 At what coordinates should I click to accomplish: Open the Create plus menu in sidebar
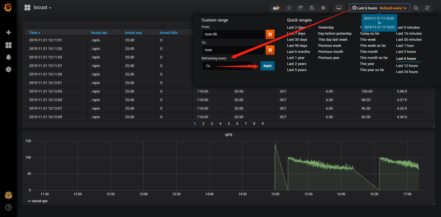coord(9,32)
